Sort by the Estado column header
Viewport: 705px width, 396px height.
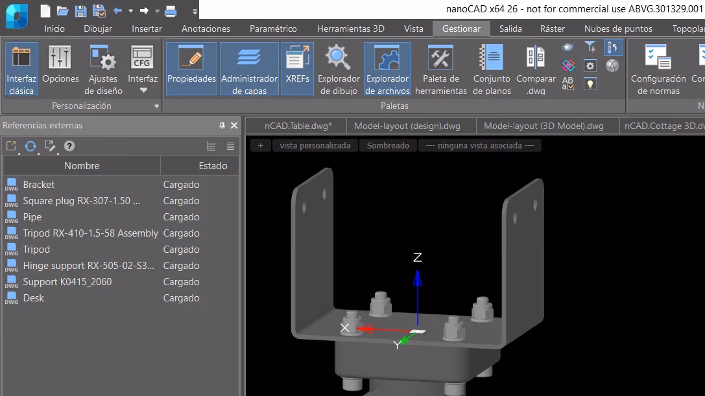(200, 166)
